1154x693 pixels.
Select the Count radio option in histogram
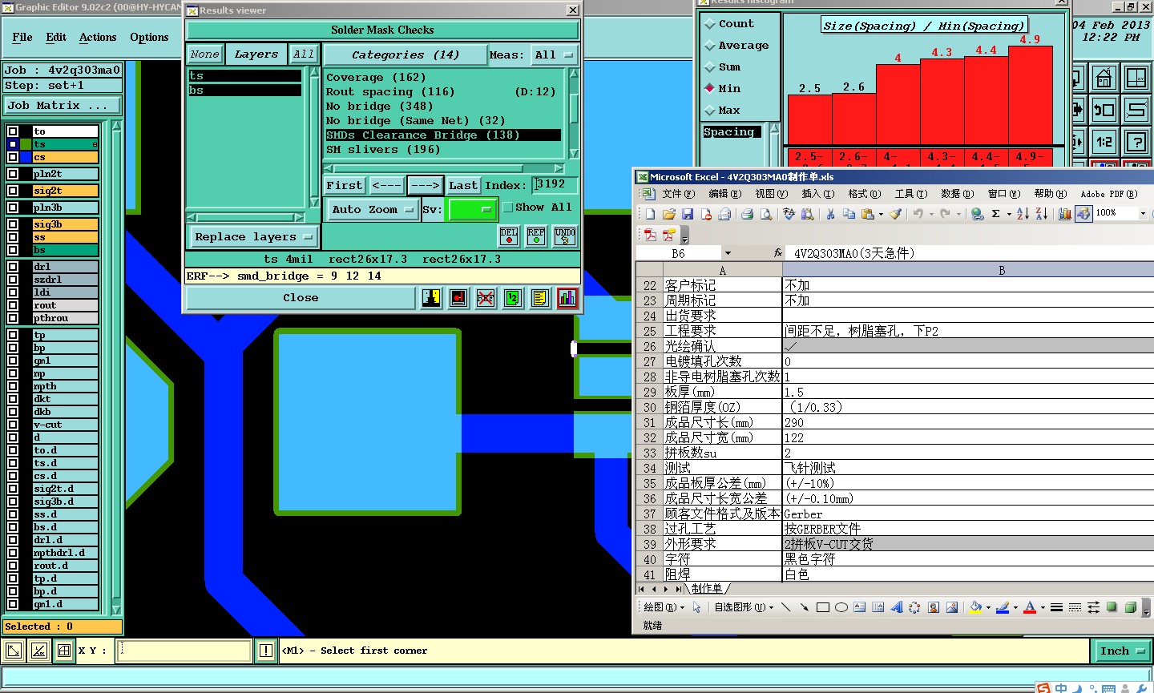tap(709, 24)
